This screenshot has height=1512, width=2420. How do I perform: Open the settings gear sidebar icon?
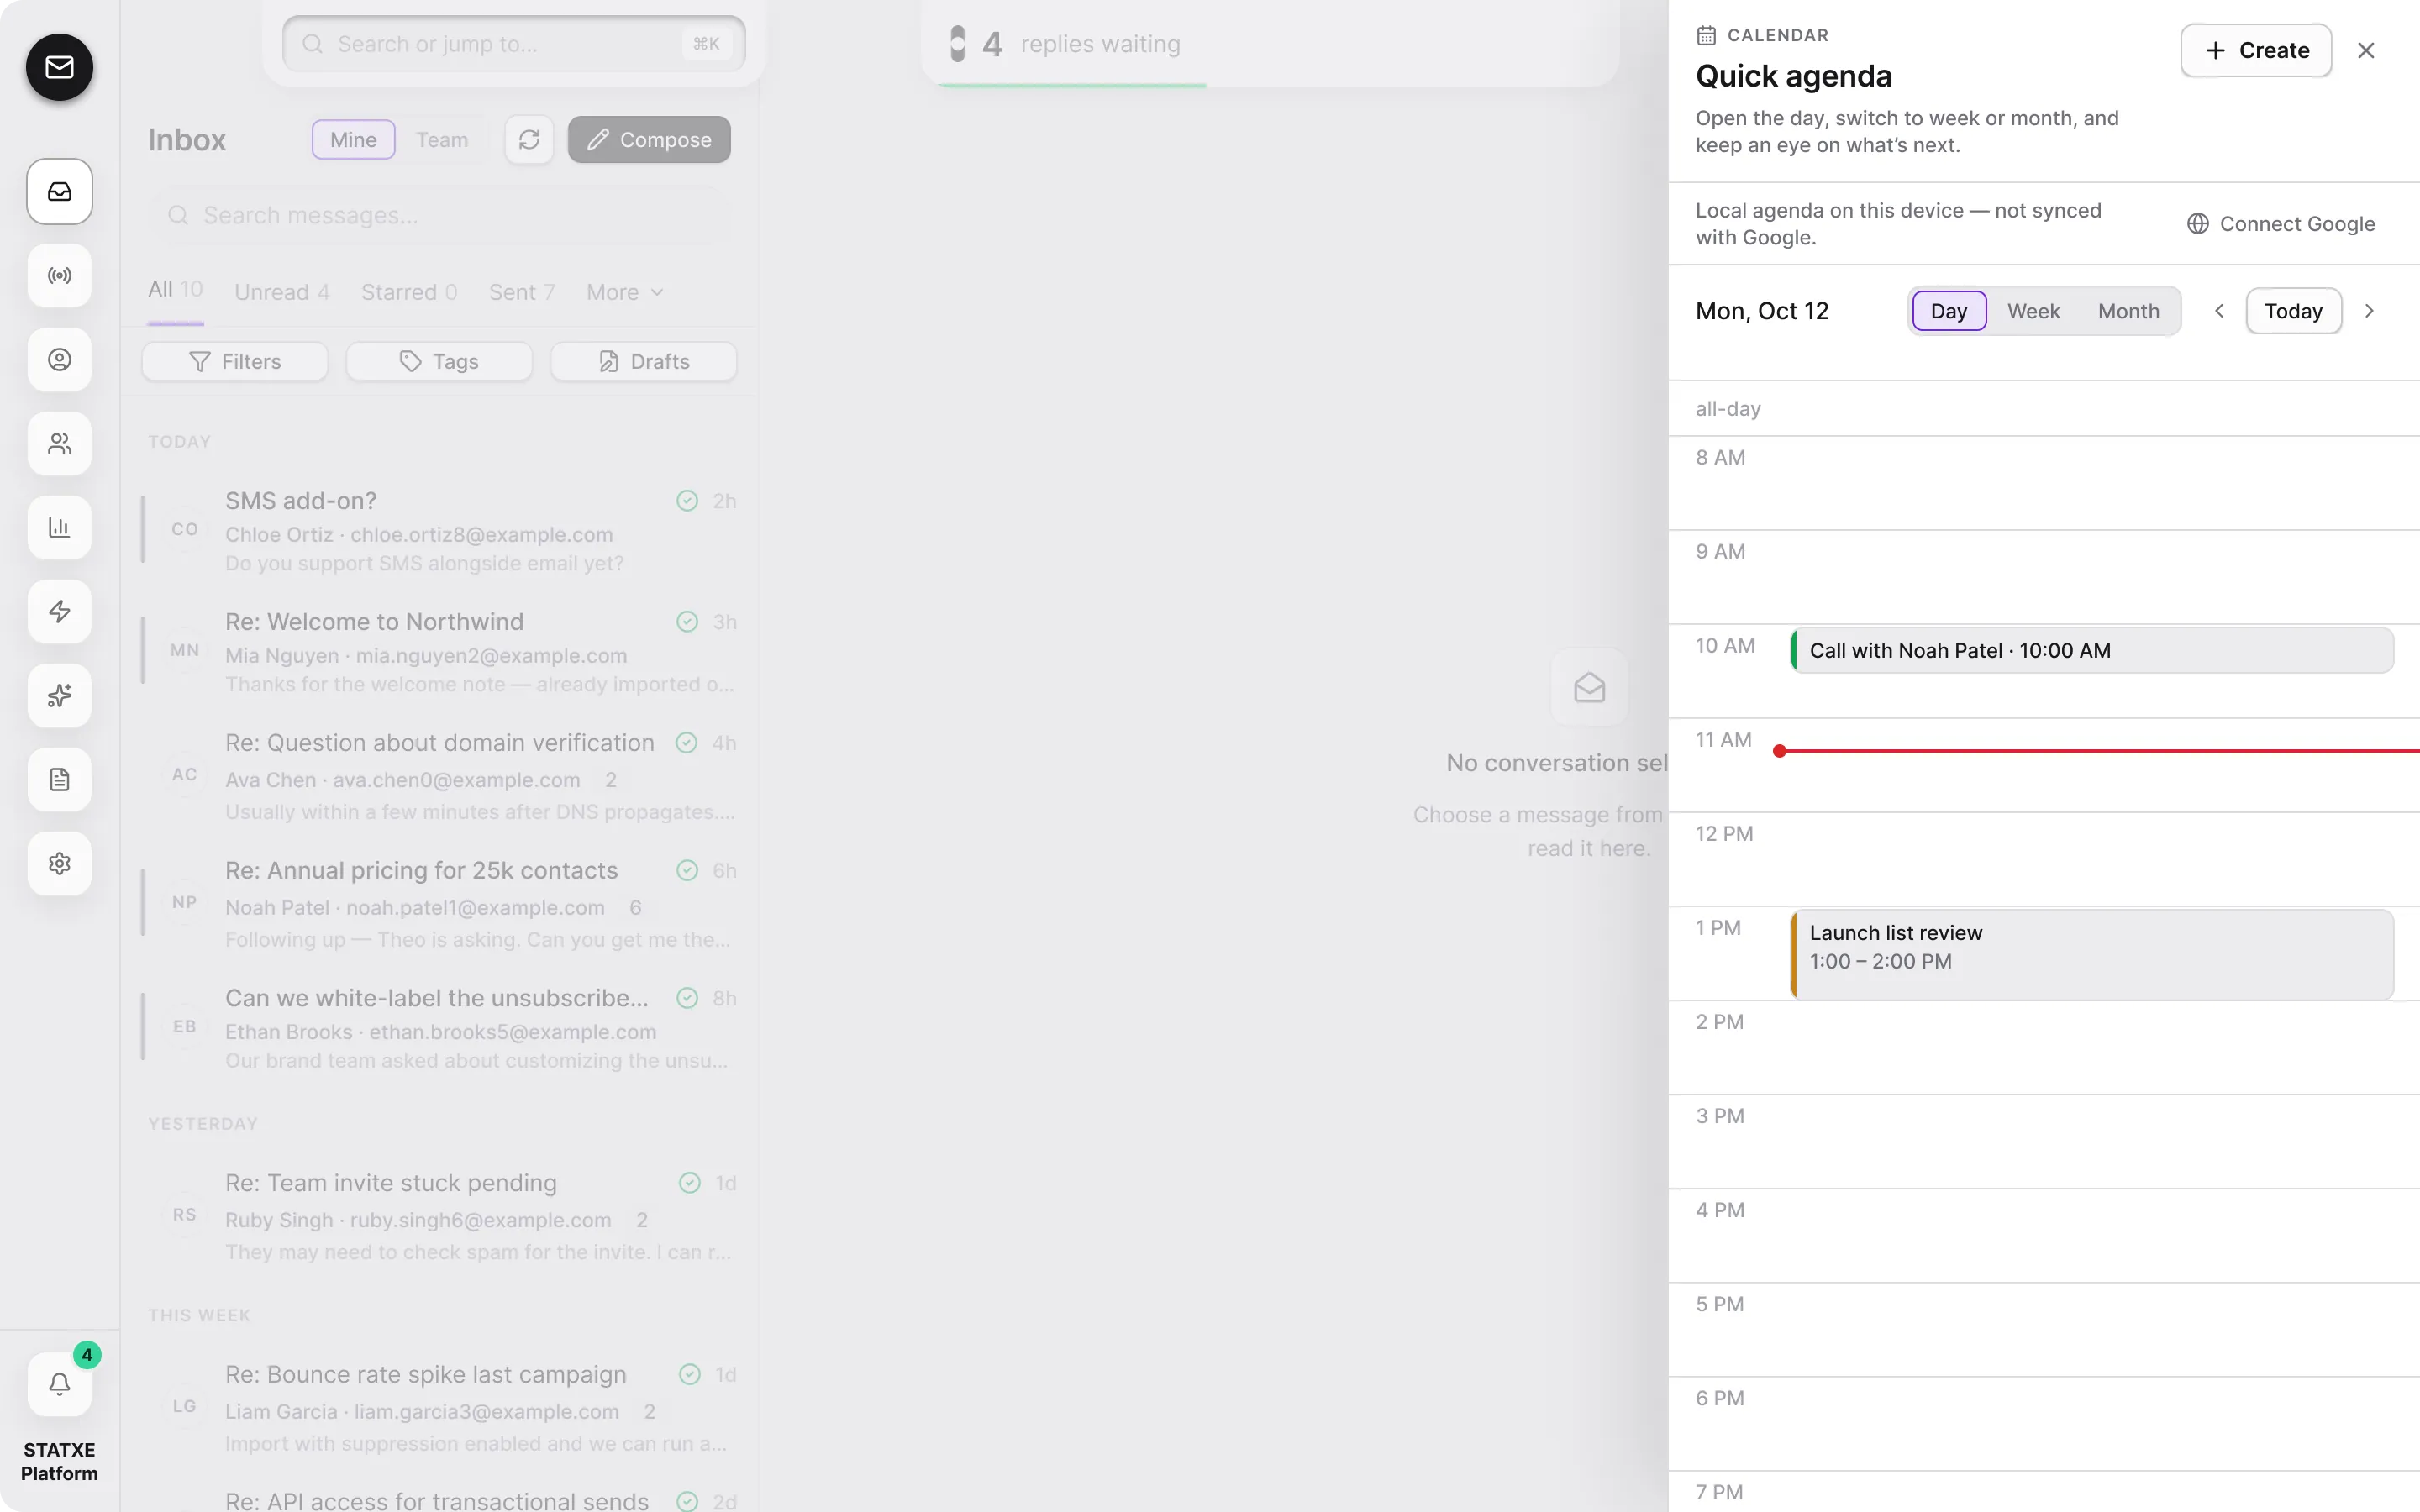point(59,863)
